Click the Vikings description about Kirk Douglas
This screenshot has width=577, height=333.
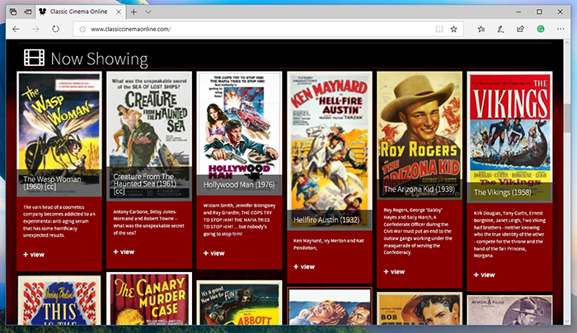click(509, 234)
